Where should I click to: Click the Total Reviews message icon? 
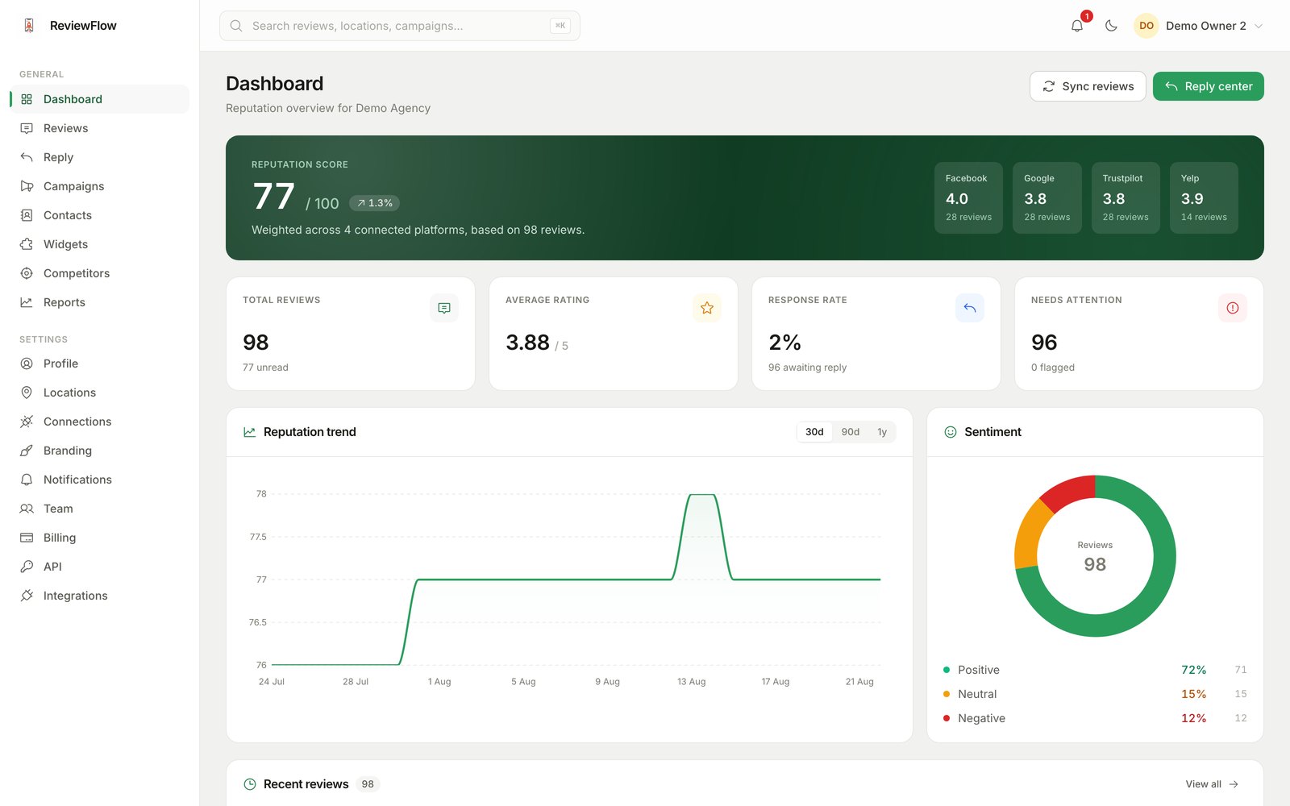(x=444, y=308)
